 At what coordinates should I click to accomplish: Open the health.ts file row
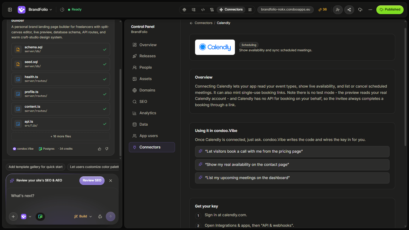point(61,79)
